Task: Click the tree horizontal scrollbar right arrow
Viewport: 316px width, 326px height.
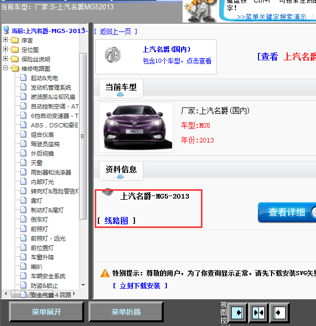Action: pyautogui.click(x=74, y=294)
